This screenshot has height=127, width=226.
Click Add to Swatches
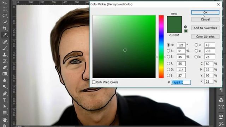coord(205,28)
